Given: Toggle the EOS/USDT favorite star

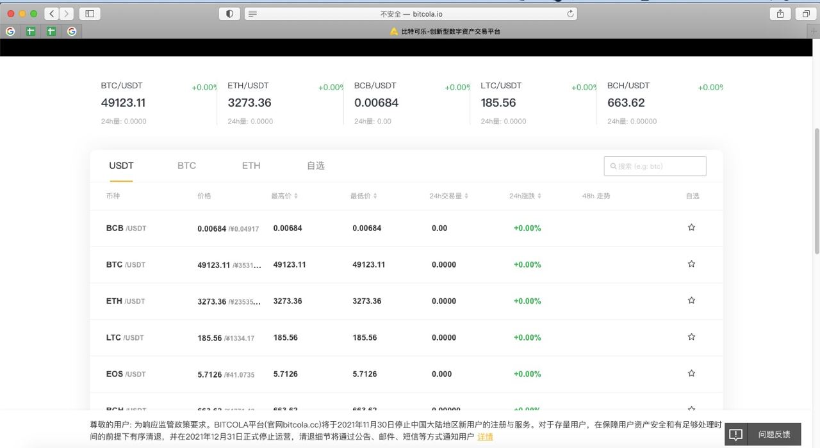Looking at the screenshot, I should pyautogui.click(x=691, y=373).
